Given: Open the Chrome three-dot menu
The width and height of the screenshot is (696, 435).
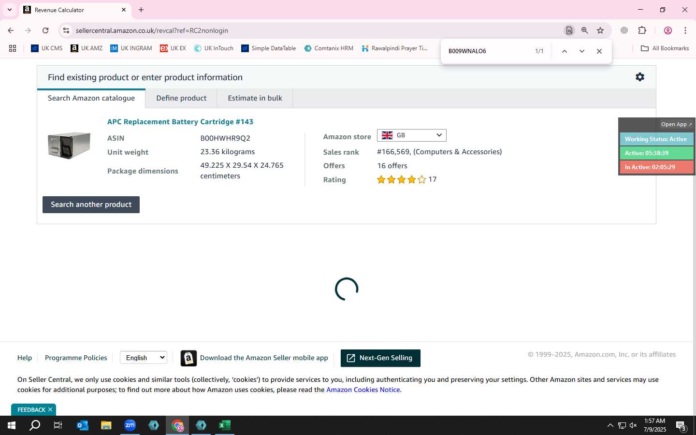Looking at the screenshot, I should click(685, 30).
